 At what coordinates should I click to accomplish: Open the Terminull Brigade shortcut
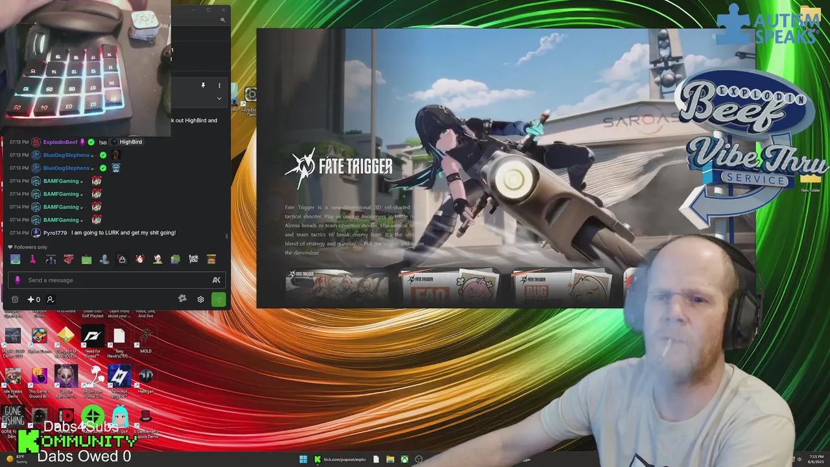[x=119, y=383]
